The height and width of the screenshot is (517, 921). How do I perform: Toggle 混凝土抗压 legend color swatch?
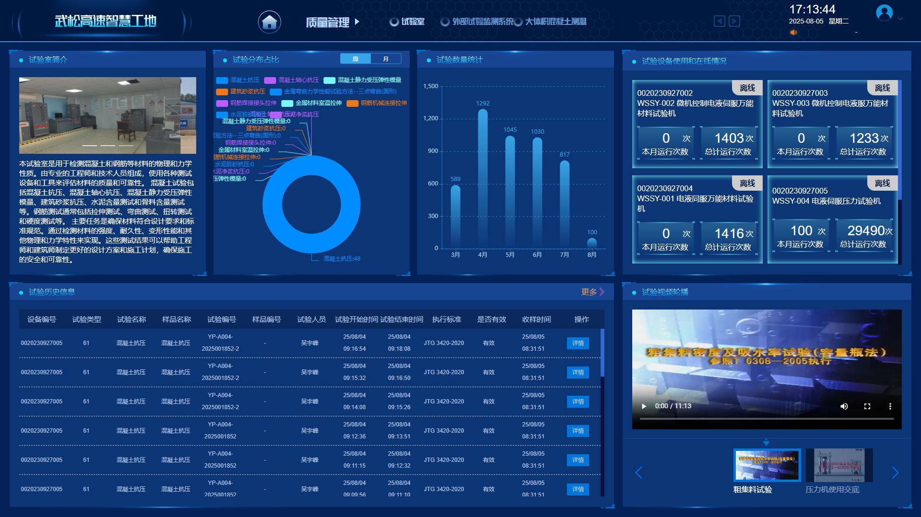tap(222, 80)
